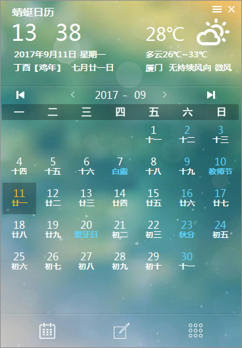Click the 多云26℃~33℃ forecast text

(176, 54)
